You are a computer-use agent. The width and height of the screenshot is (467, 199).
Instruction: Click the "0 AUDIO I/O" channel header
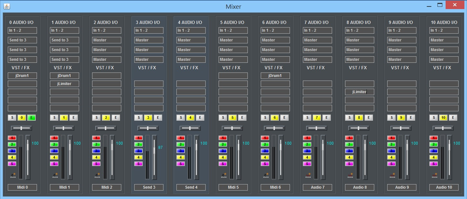point(21,22)
